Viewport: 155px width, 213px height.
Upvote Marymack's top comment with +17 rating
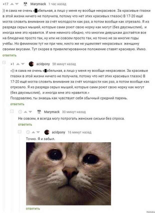tap(12, 4)
